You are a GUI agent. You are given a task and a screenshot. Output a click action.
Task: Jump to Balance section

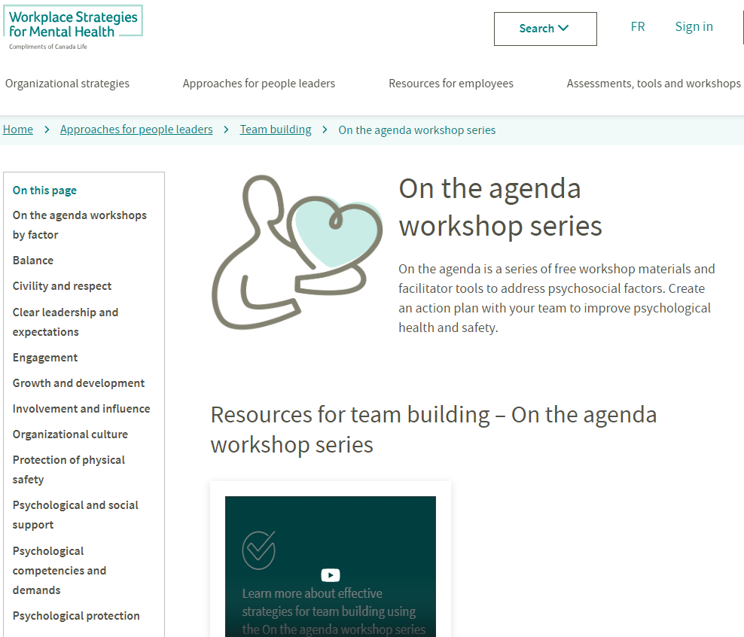tap(32, 261)
